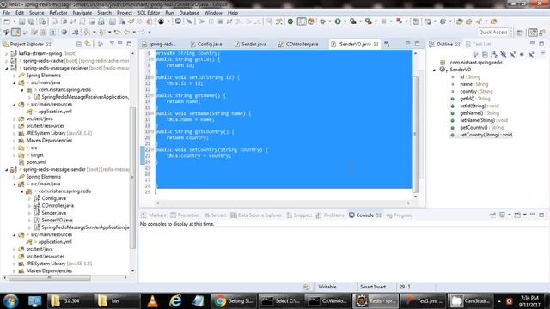Select pom.xml in Project Explorer

[x=36, y=162]
